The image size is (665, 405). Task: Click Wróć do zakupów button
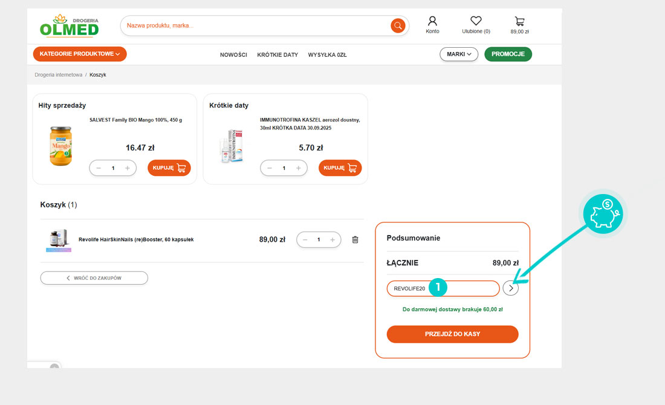94,278
